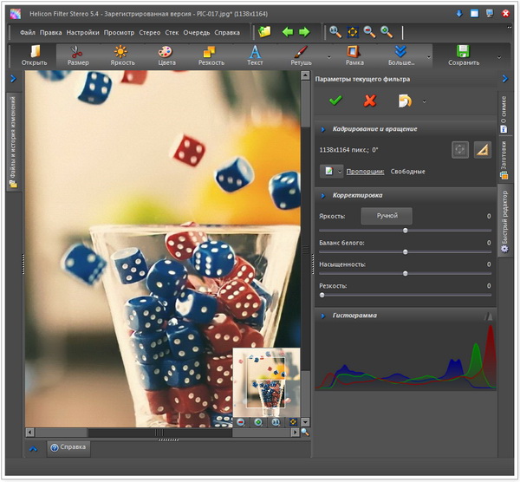The width and height of the screenshot is (520, 482).
Task: Open the Цвета color filter
Action: point(166,55)
